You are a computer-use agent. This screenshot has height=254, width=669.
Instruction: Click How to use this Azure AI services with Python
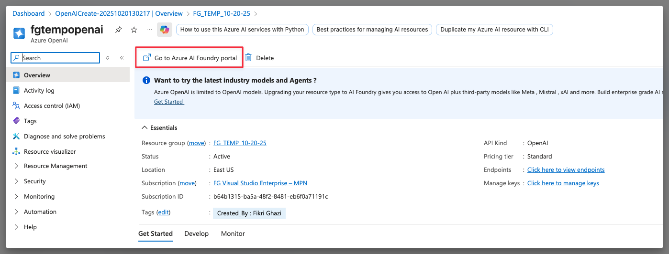(x=242, y=30)
